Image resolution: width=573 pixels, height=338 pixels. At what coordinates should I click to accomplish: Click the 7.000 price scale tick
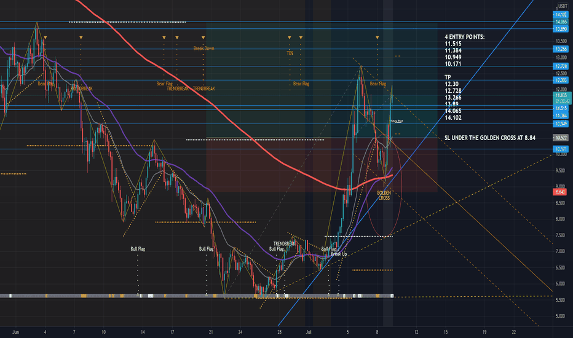click(x=561, y=251)
